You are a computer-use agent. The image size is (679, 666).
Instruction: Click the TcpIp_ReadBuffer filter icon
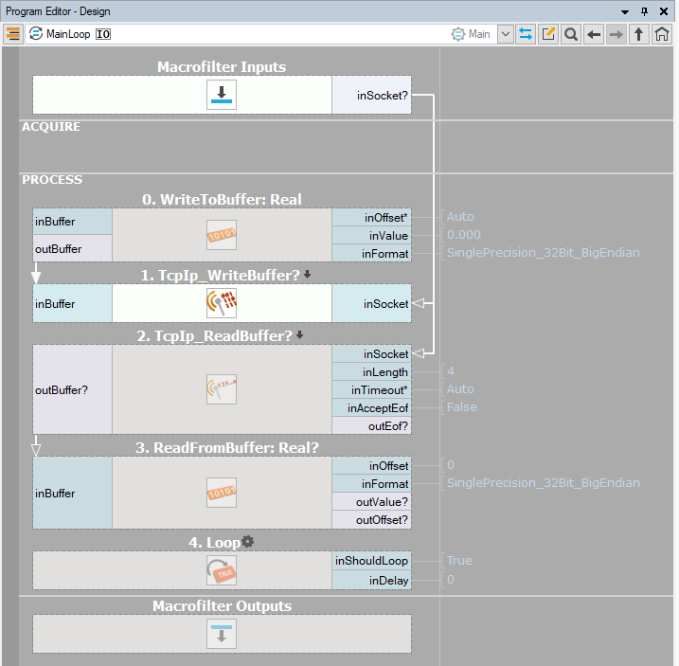point(222,389)
